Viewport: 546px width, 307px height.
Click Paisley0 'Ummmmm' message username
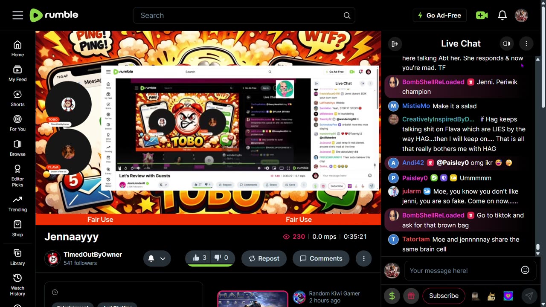pos(415,178)
